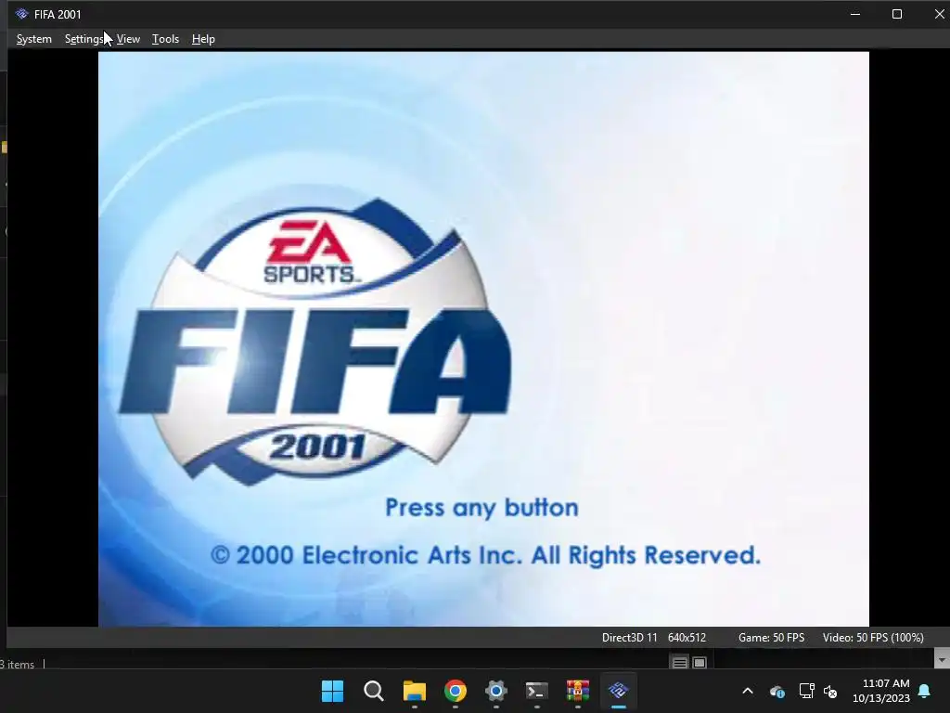Open the View menu

pyautogui.click(x=128, y=39)
